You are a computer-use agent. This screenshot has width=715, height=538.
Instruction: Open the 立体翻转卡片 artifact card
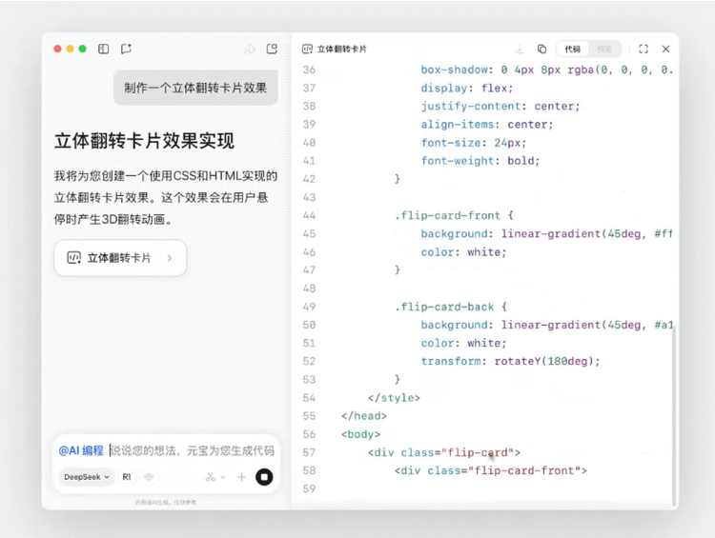pyautogui.click(x=120, y=258)
